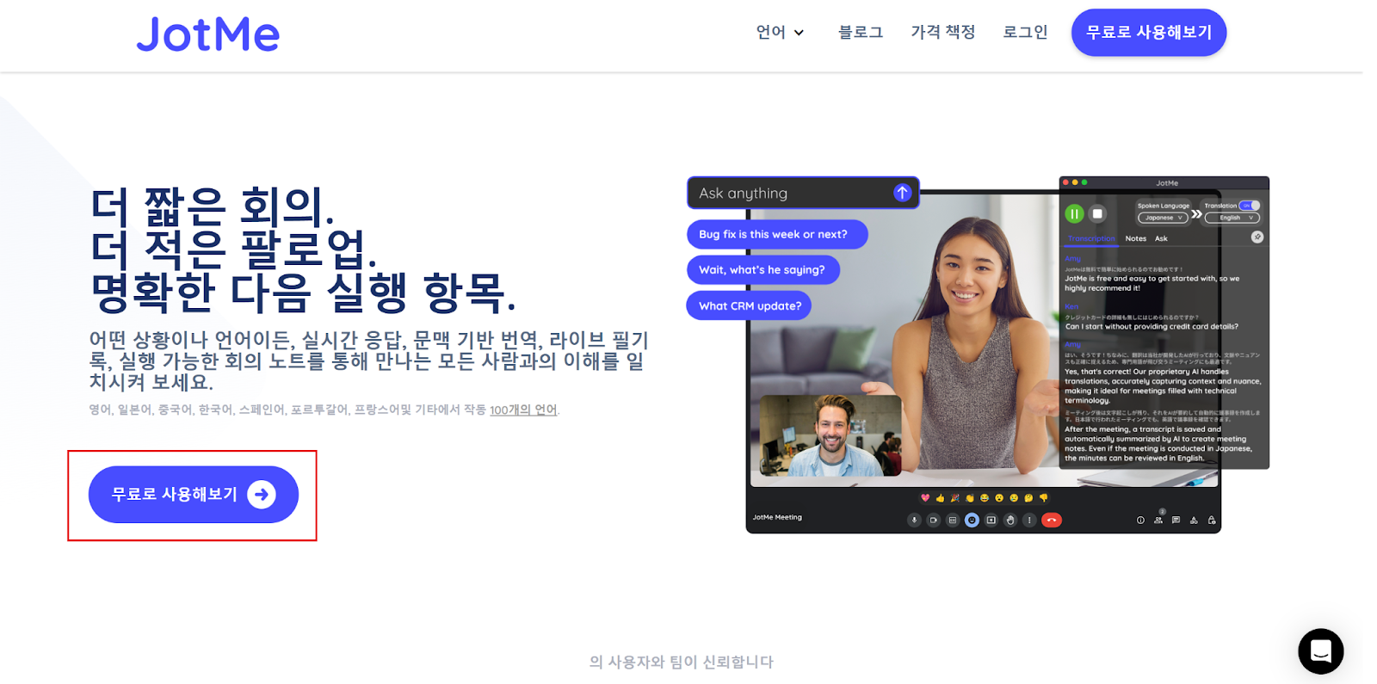Image resolution: width=1377 pixels, height=684 pixels.
Task: Click the party popper emoji reaction
Action: click(954, 497)
